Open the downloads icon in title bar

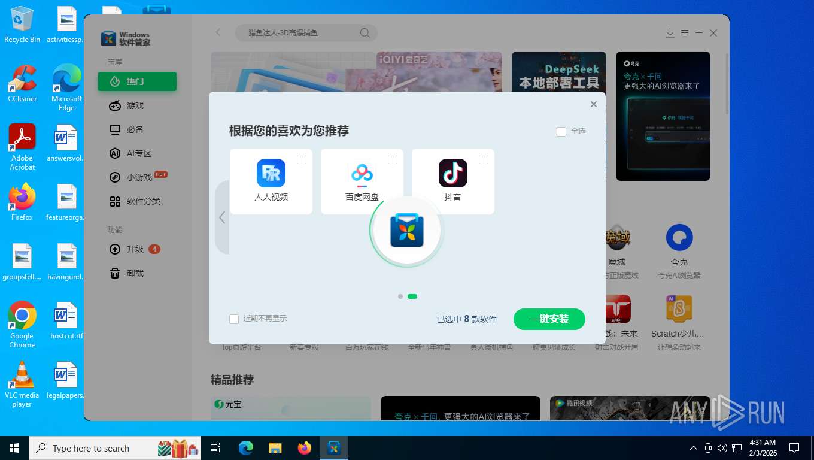[670, 33]
